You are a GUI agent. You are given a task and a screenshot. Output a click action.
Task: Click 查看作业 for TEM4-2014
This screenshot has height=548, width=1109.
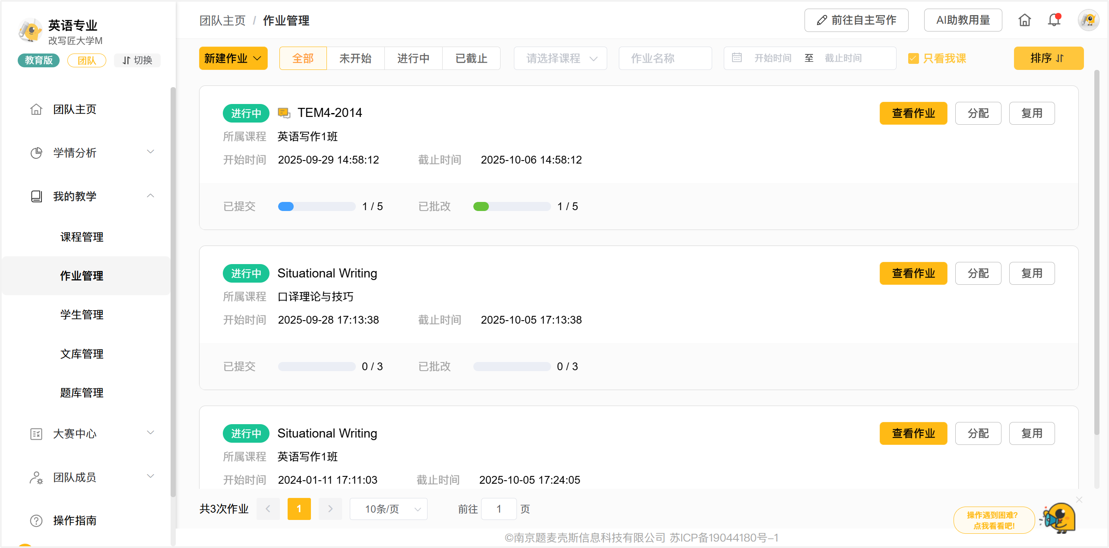click(x=913, y=113)
